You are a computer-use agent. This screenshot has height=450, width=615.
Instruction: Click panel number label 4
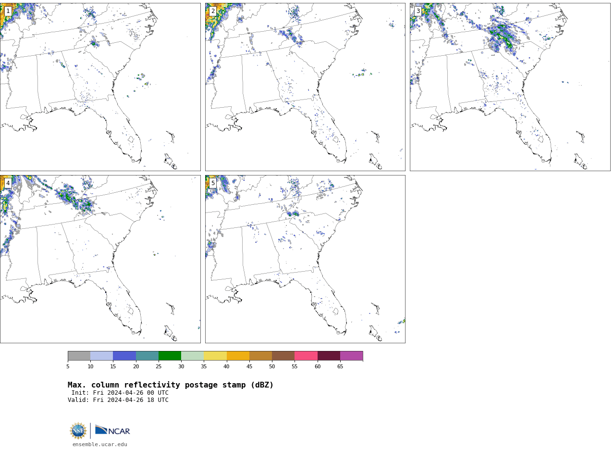(x=8, y=183)
